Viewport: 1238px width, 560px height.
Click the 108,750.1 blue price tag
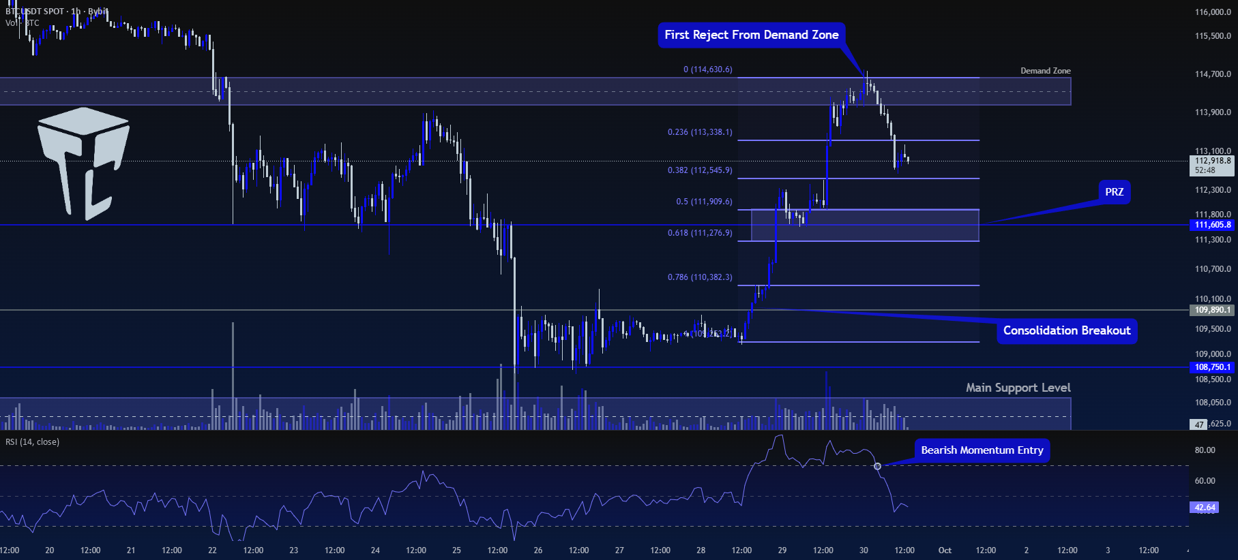click(1212, 367)
